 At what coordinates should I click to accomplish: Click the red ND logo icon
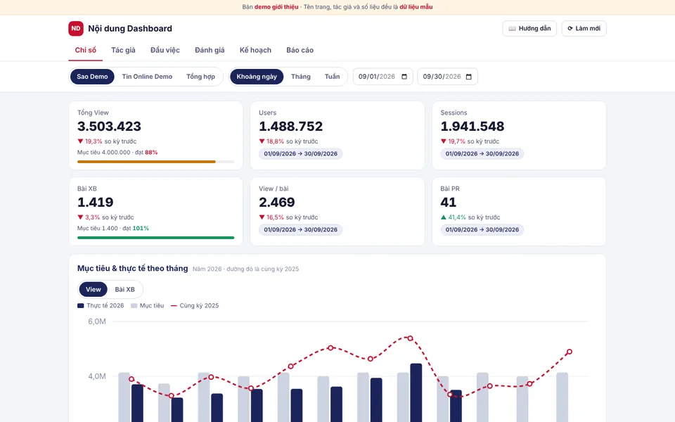point(76,28)
